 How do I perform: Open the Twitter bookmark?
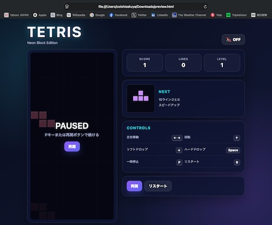pos(139,15)
